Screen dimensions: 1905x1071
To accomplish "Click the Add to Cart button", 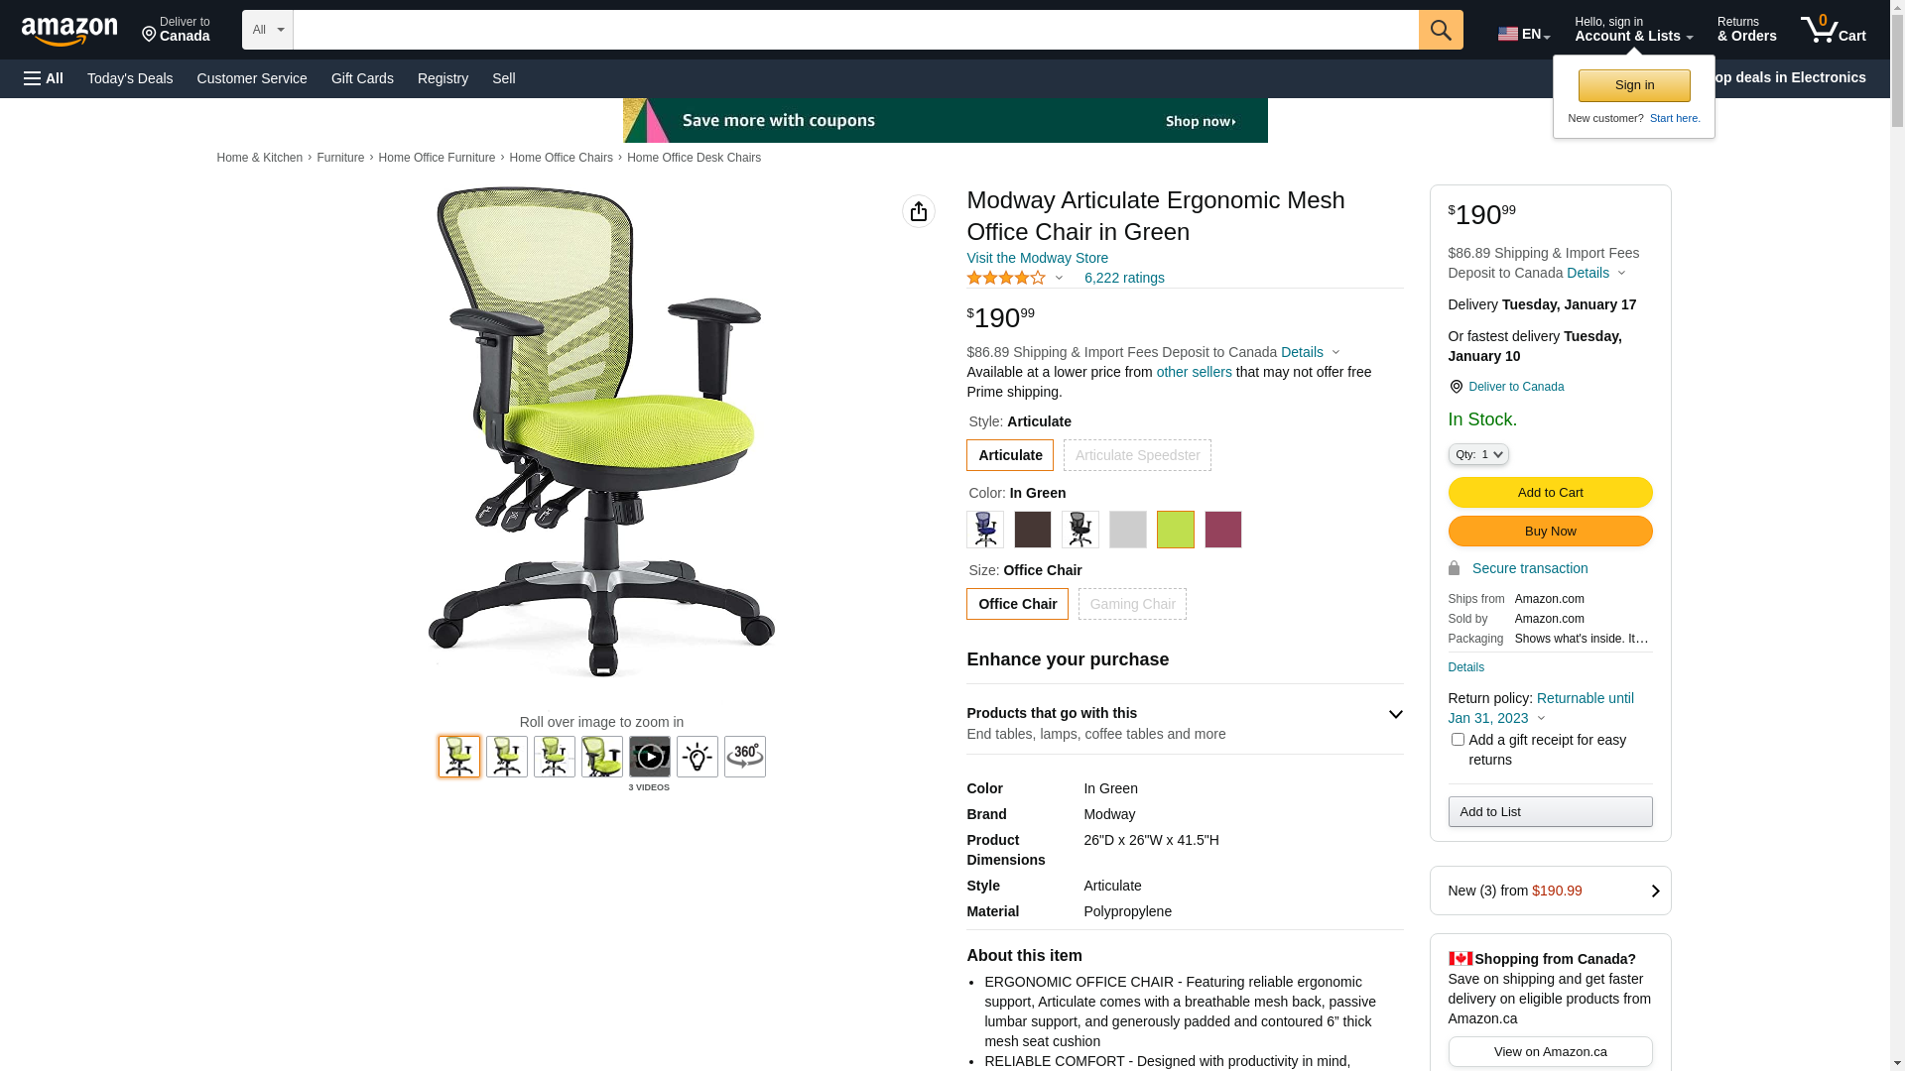I will pyautogui.click(x=1551, y=493).
